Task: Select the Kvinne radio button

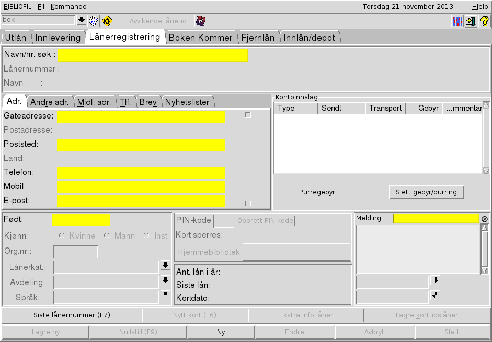Action: [62, 235]
